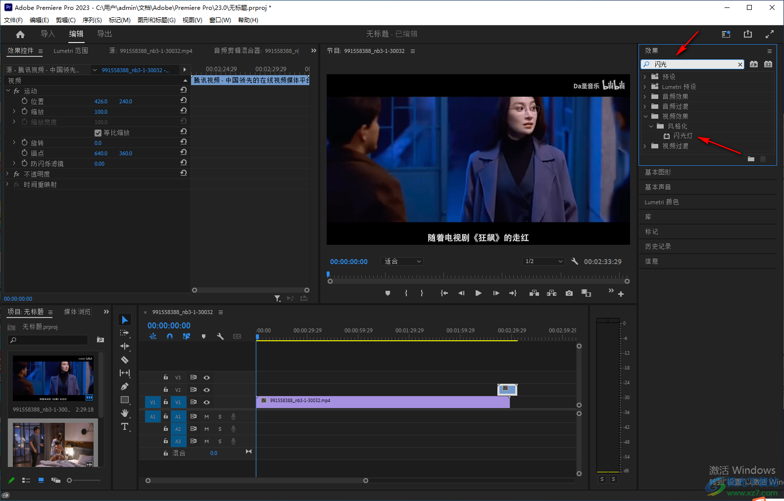Toggle animation stopwatch for 缩放

coord(25,111)
